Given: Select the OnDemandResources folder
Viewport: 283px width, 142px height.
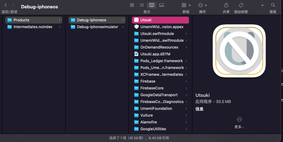Looking at the screenshot, I should point(161,47).
